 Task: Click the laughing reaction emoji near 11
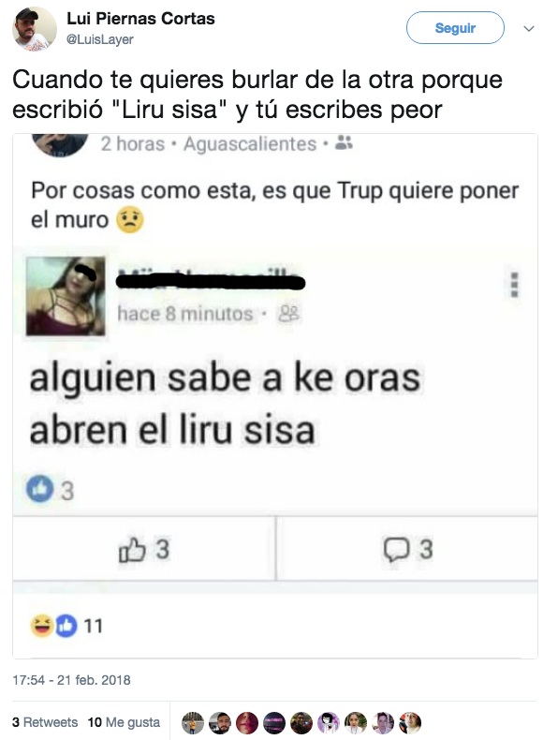point(42,626)
